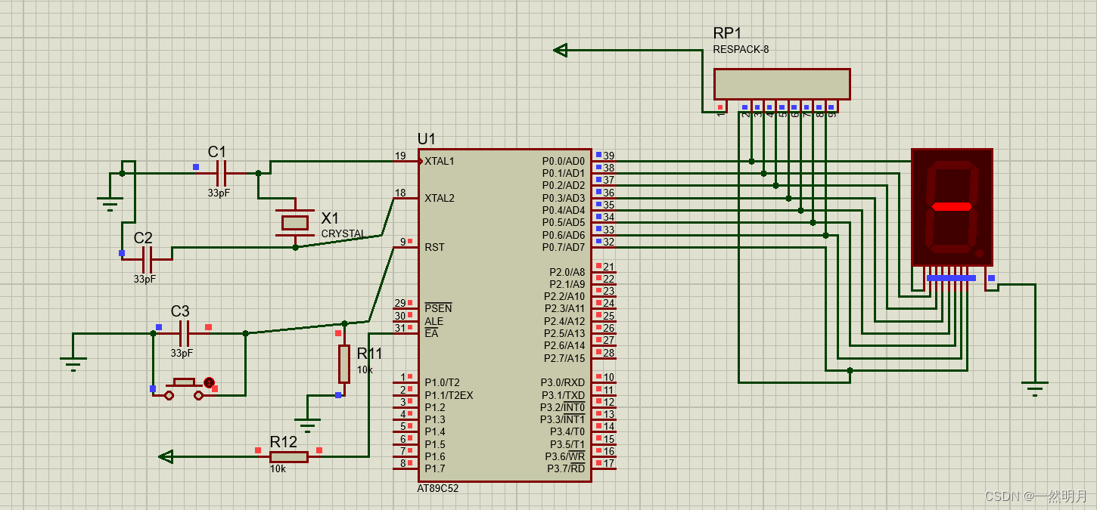Click the P0.0/AD0 pin label
The width and height of the screenshot is (1097, 510).
(x=564, y=161)
